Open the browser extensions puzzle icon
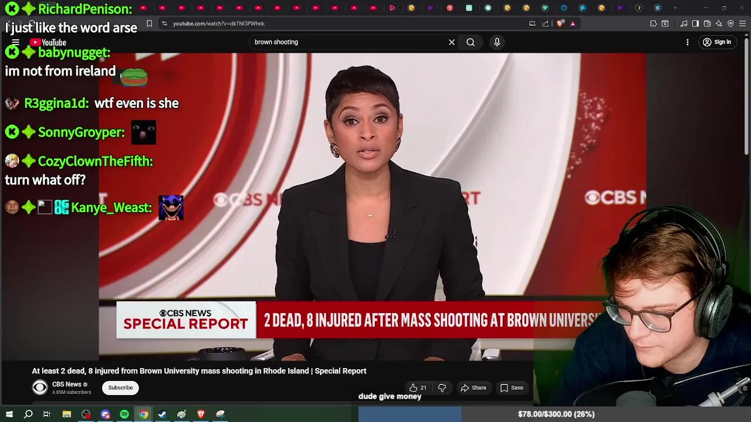Screen dimensions: 751x422 coord(653,23)
